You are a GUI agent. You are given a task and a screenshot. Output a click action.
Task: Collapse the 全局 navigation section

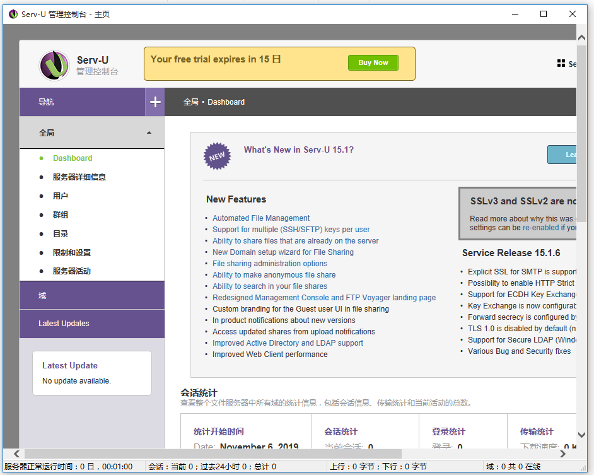[x=149, y=132]
